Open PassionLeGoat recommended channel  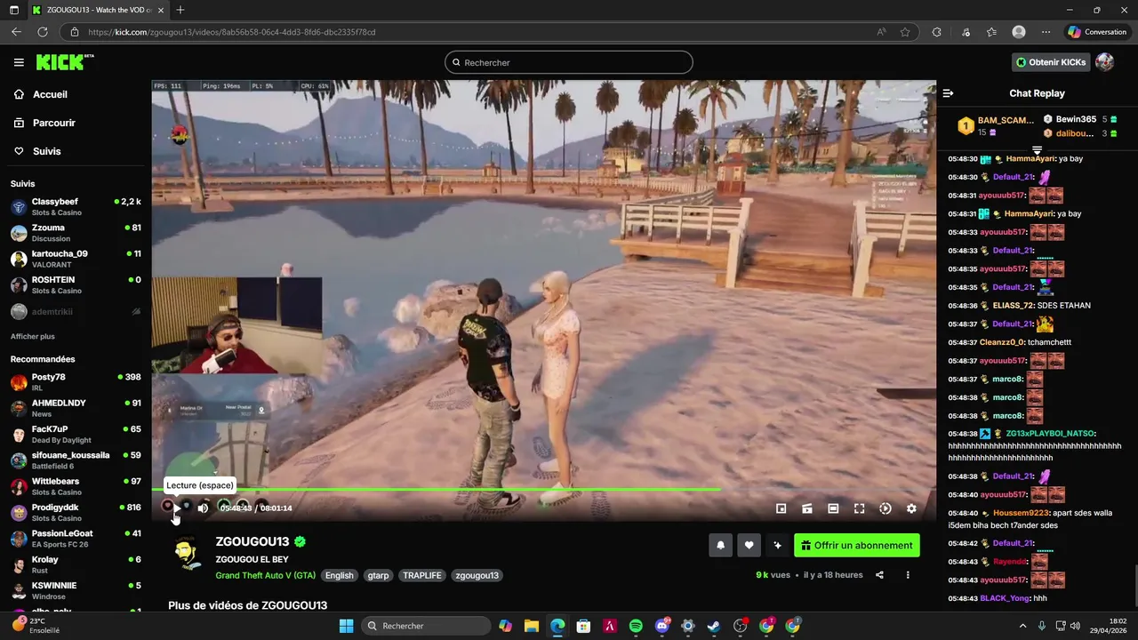(x=76, y=539)
